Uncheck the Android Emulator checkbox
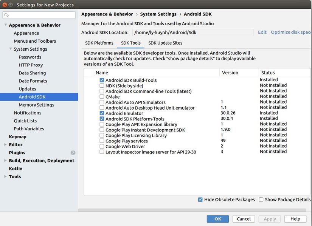This screenshot has width=312, height=226. [102, 113]
